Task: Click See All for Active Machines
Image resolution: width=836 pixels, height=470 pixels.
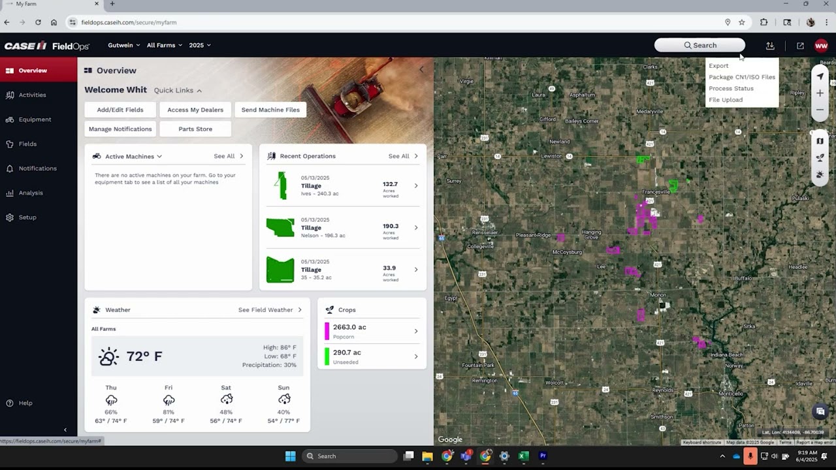Action: pyautogui.click(x=229, y=156)
